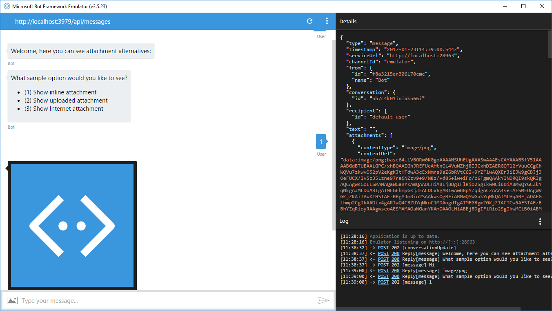
Task: Click POST link in the 'Welcome, here' log row
Action: click(383, 253)
